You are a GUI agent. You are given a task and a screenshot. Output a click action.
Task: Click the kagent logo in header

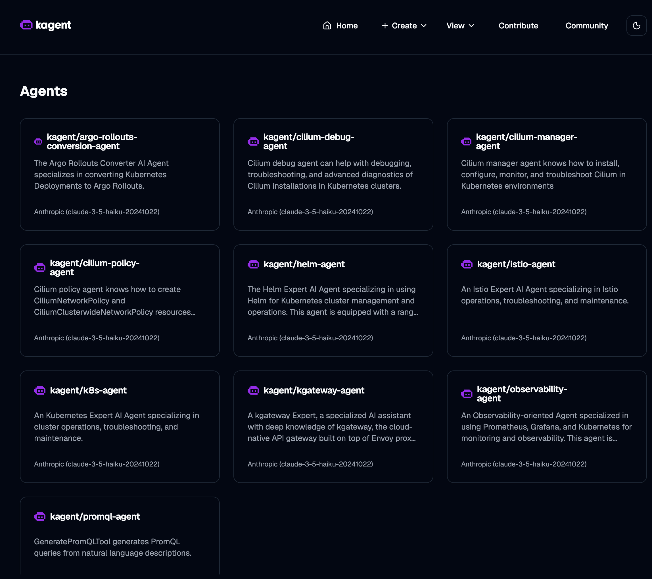click(45, 25)
